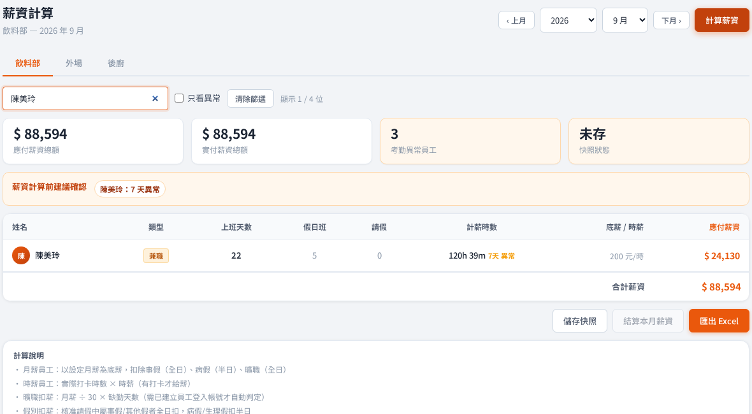The image size is (752, 414).
Task: Click the 22 work days cell
Action: click(236, 255)
